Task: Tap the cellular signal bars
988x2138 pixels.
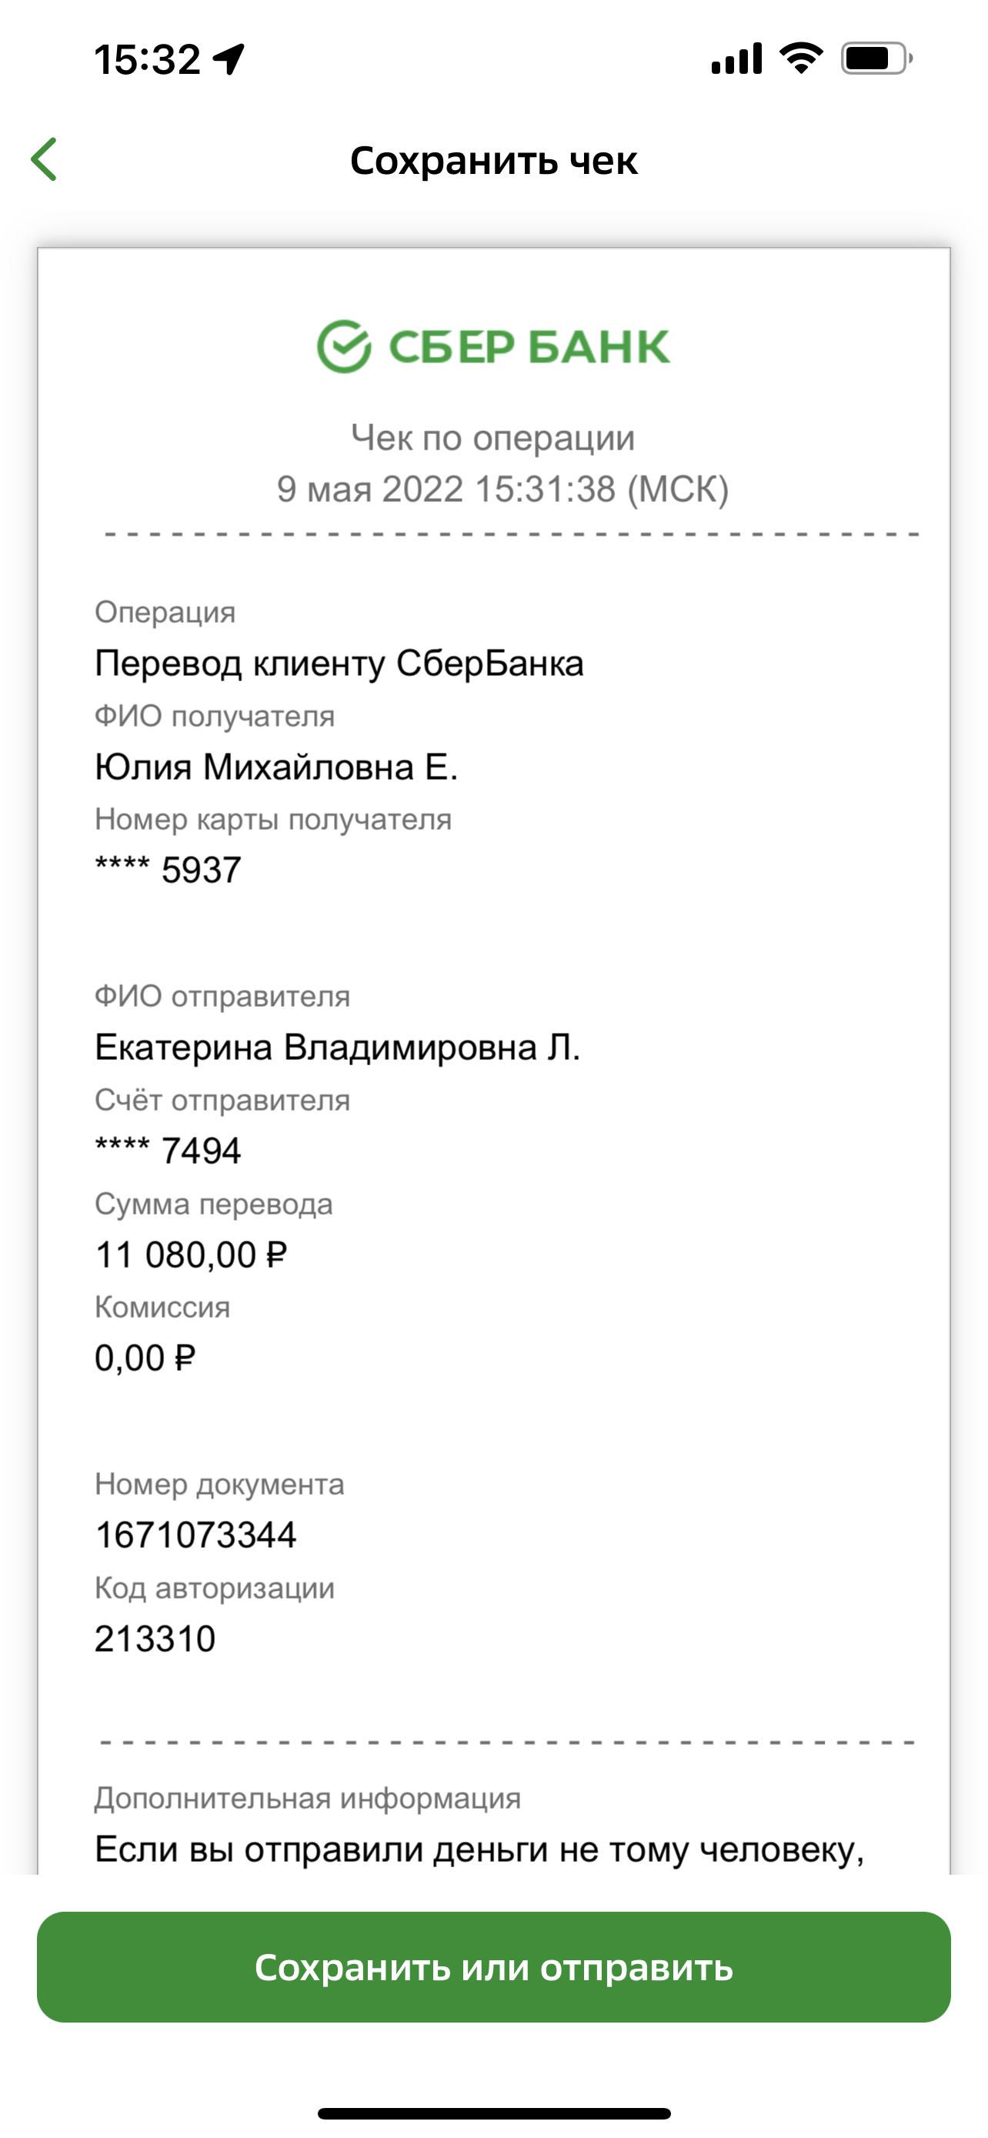Action: [736, 58]
